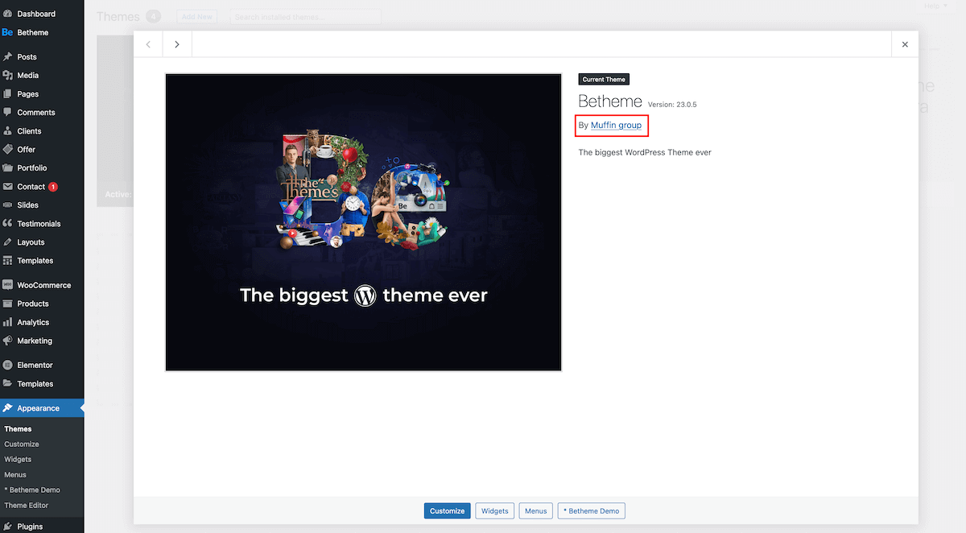Click the Menus button in the footer
The height and width of the screenshot is (533, 966).
tap(535, 510)
